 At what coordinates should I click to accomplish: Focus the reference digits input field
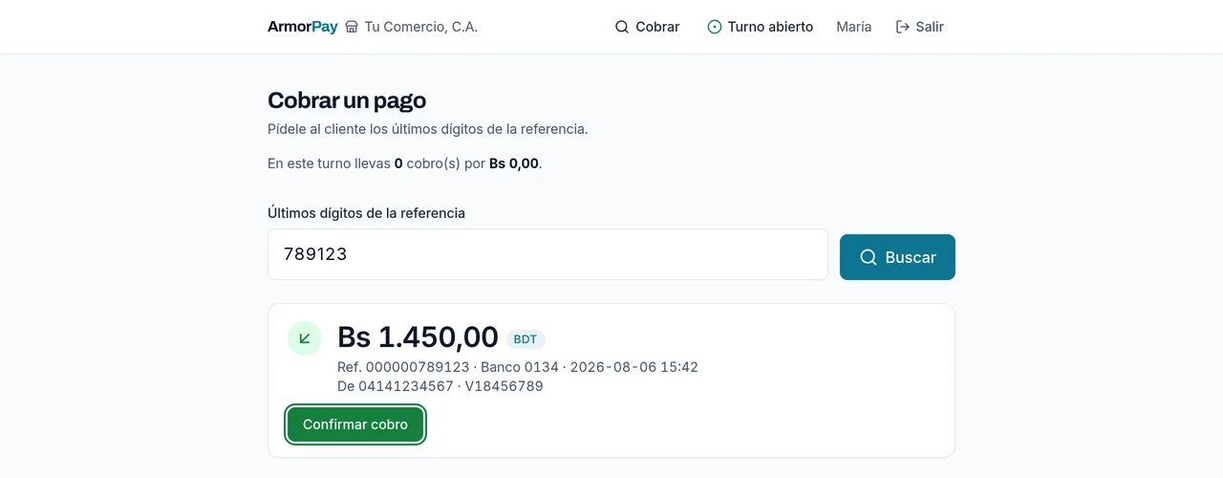pyautogui.click(x=547, y=254)
